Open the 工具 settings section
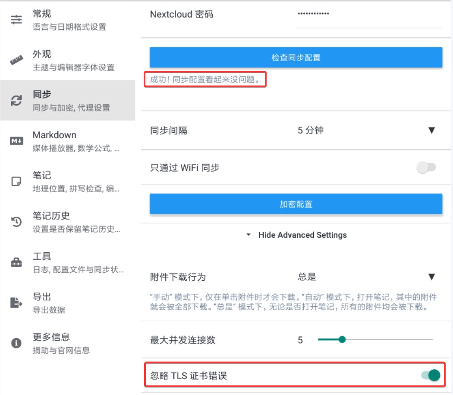The width and height of the screenshot is (453, 395). click(x=68, y=262)
